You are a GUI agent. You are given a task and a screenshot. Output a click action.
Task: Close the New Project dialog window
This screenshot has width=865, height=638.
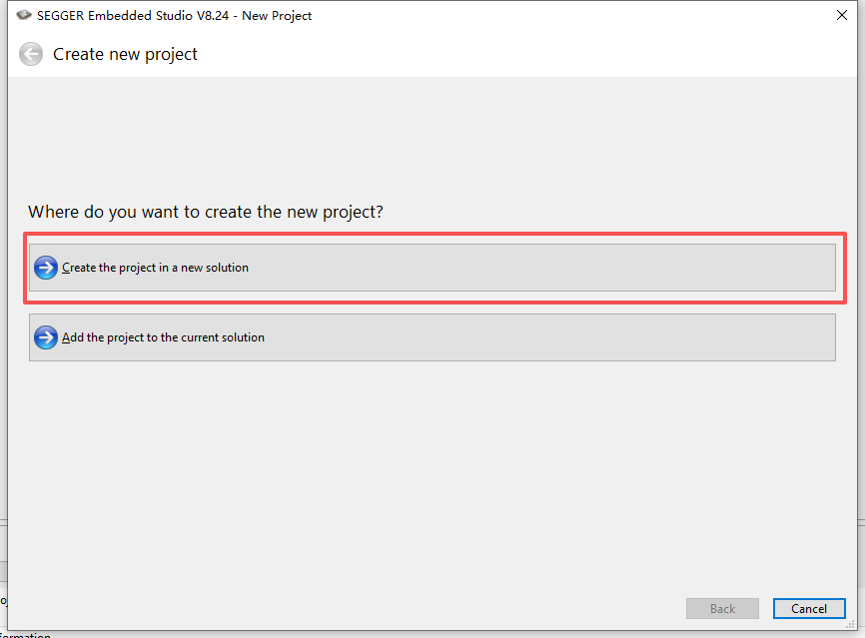coord(841,16)
